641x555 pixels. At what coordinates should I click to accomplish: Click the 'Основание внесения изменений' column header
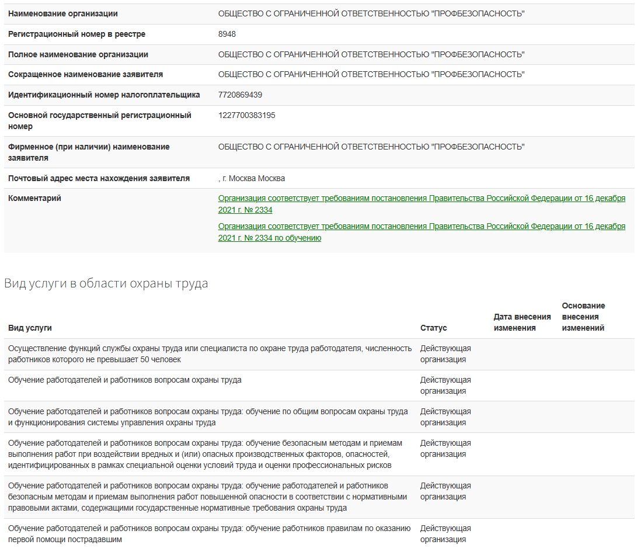tap(583, 317)
